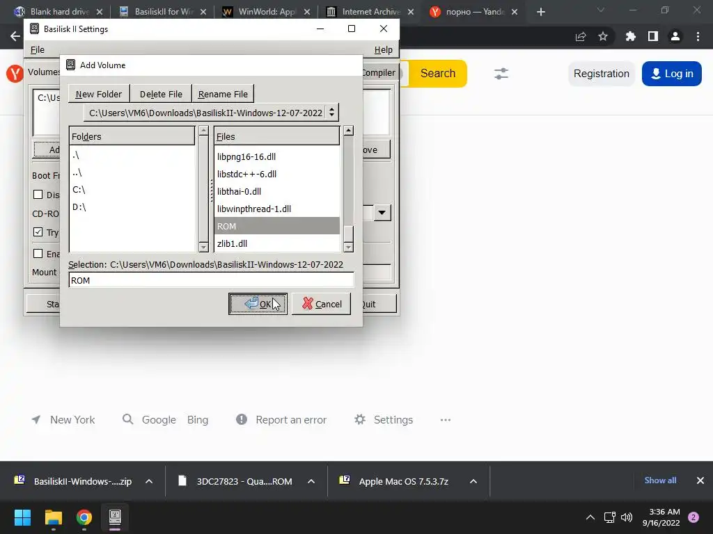The width and height of the screenshot is (713, 534).
Task: Open the Basilisk settings combo dropdown arrow
Action: tap(382, 213)
